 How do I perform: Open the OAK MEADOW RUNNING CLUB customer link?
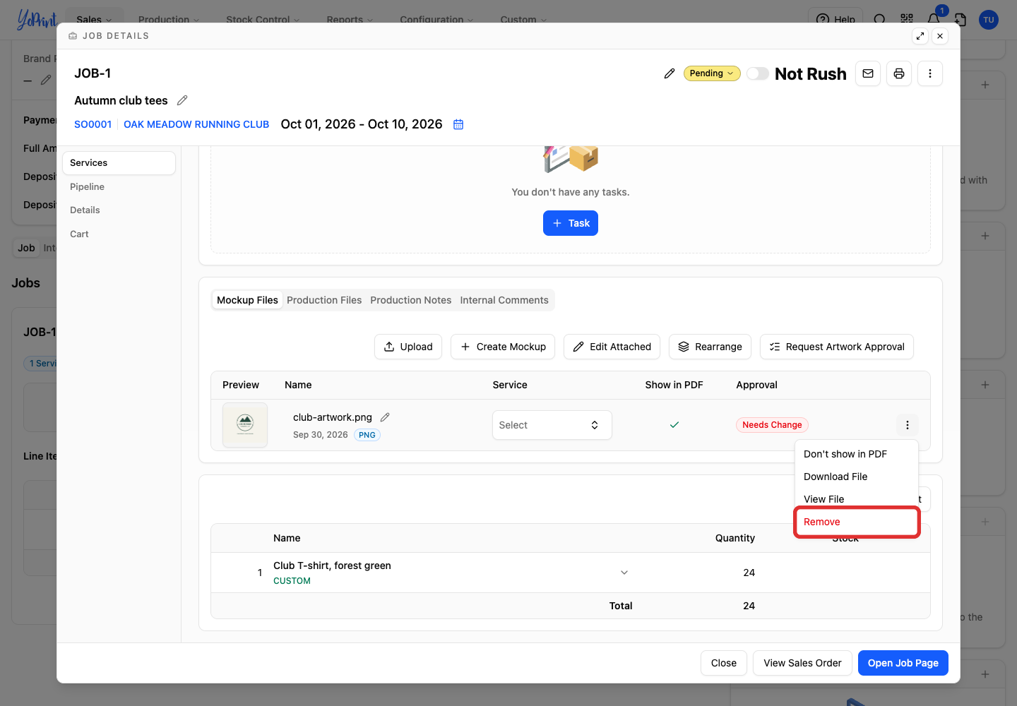click(x=196, y=124)
